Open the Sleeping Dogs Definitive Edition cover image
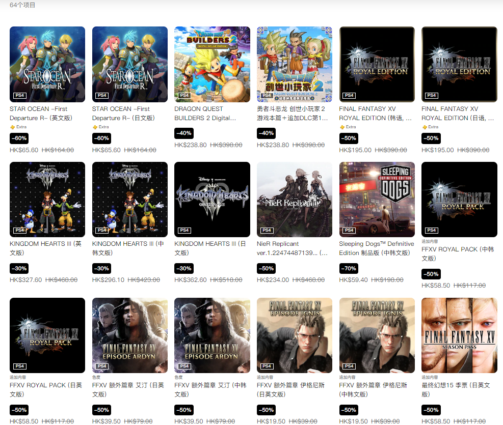Image resolution: width=503 pixels, height=425 pixels. click(x=377, y=200)
